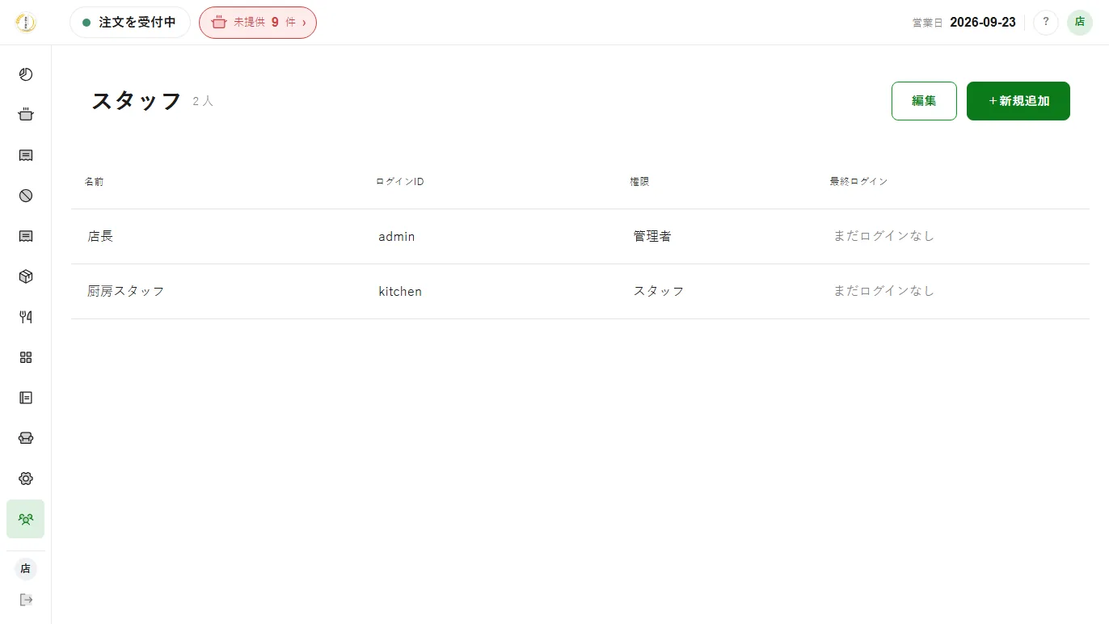The height and width of the screenshot is (624, 1109).
Task: Open the green 店 avatar in header
Action: 1080,23
